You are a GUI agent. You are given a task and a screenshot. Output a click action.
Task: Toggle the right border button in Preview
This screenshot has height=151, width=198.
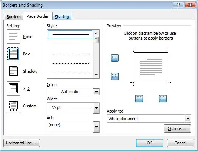point(163,99)
